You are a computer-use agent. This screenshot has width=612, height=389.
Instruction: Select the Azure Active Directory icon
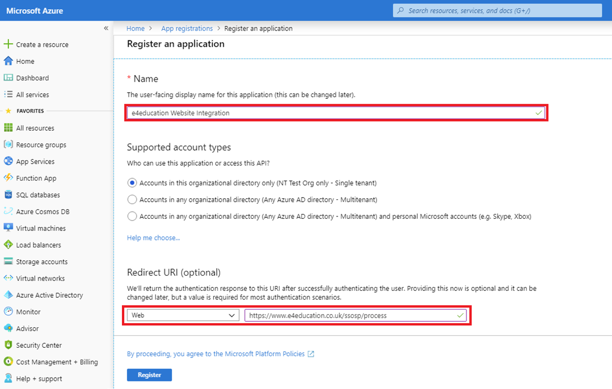(x=8, y=295)
